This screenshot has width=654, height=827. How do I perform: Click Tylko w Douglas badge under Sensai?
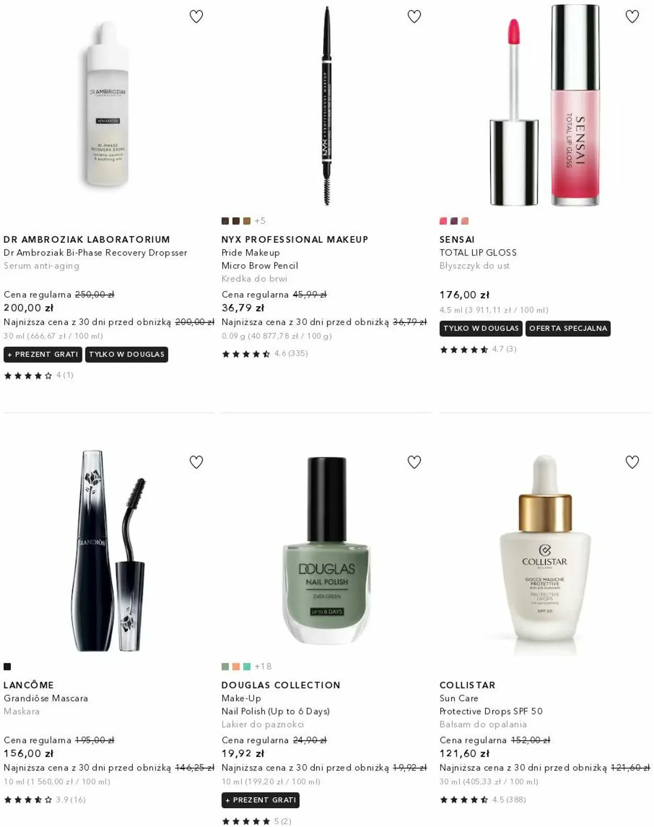tap(481, 329)
